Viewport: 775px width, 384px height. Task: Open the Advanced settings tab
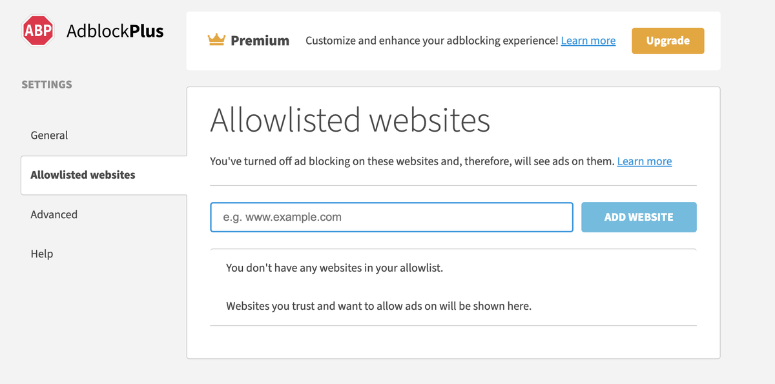point(54,214)
